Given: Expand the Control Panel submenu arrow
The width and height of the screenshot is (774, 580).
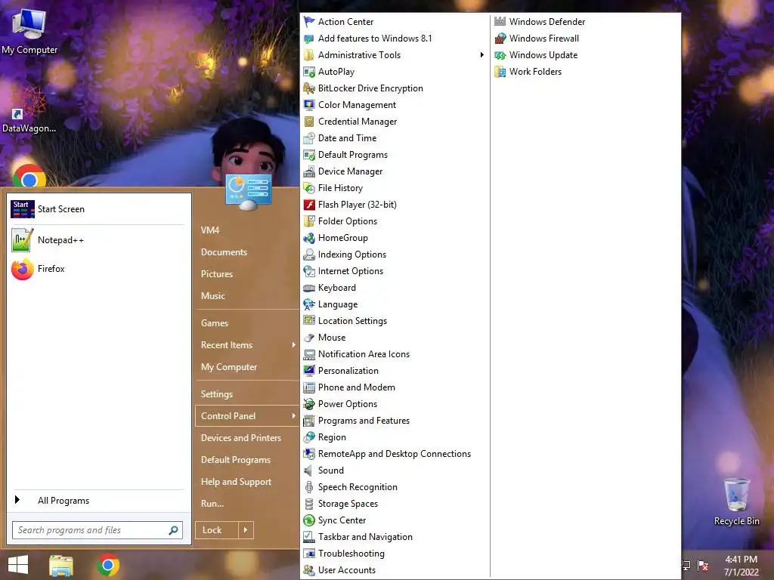Looking at the screenshot, I should (x=294, y=416).
